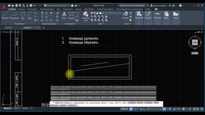
Task: Toggle dynamic input in status bar
Action: click(x=141, y=109)
